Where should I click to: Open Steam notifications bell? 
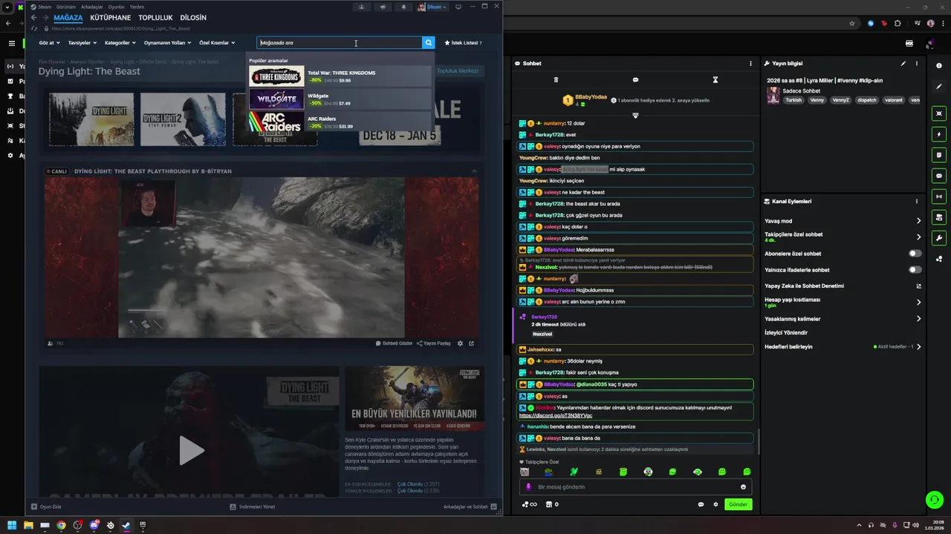pos(403,7)
